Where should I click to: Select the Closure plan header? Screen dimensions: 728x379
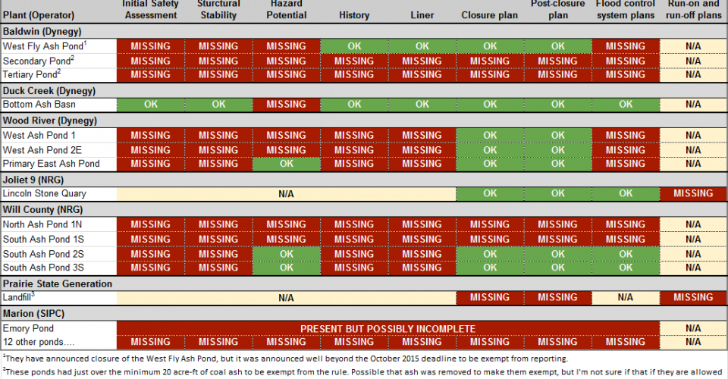(490, 15)
